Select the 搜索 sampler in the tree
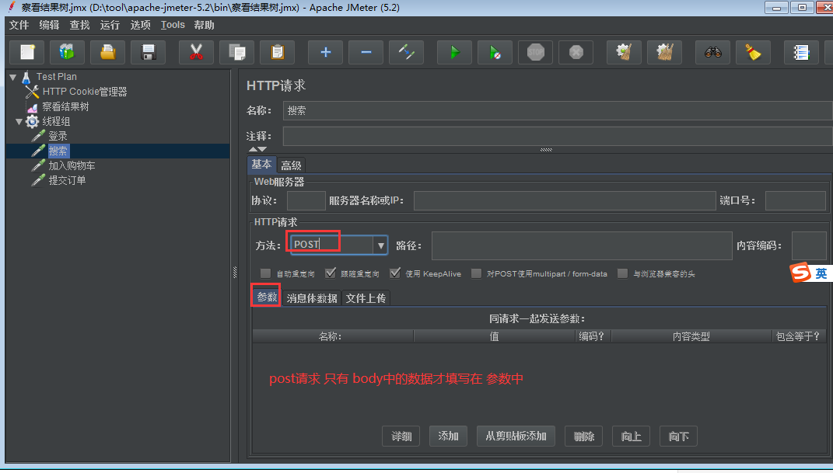The image size is (833, 473). [58, 151]
